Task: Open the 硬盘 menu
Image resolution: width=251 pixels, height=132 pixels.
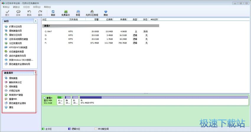Action: click(x=16, y=7)
